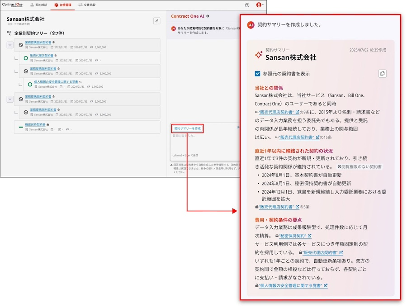407x308 pixels.
Task: Collapse the first contract tree group
Action: (9, 44)
